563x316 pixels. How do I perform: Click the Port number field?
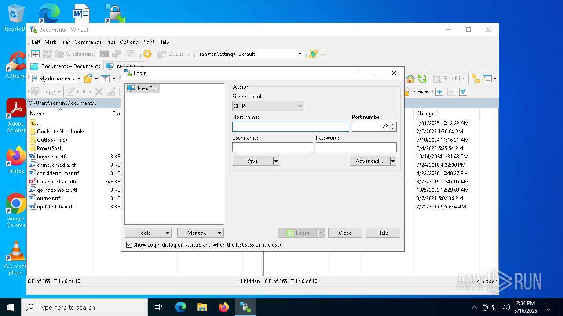371,126
